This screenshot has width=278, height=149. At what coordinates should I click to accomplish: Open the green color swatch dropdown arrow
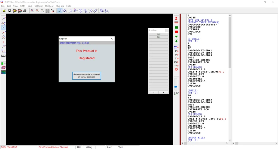[x=5, y=63]
